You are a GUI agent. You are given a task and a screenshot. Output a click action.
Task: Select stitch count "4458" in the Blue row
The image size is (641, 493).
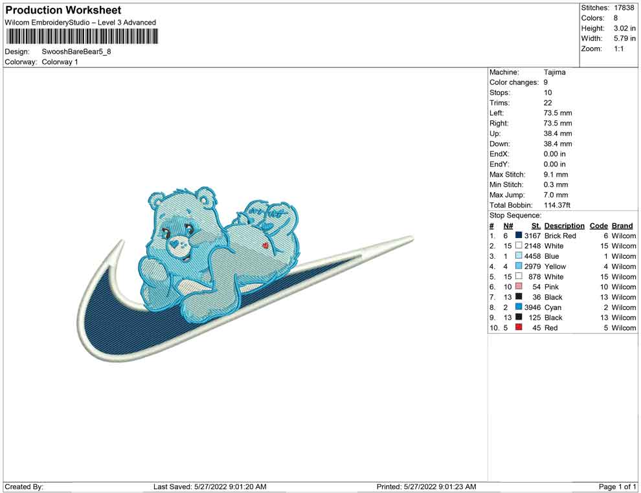533,256
